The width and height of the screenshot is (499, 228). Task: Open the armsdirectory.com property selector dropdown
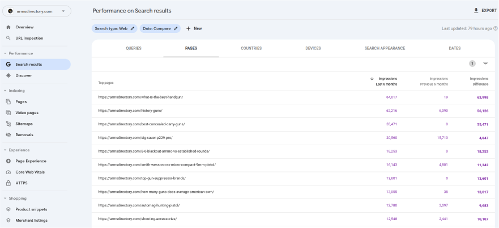click(37, 11)
